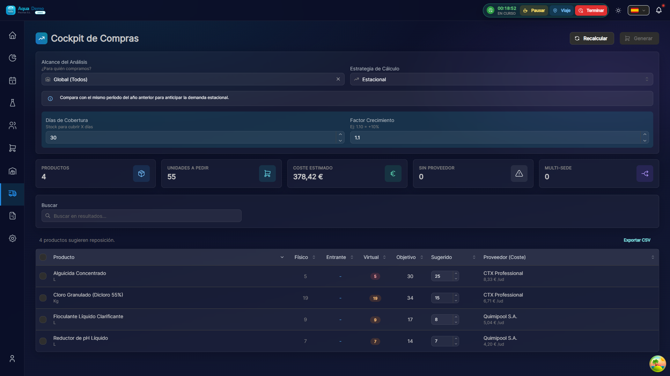Decrease suggested quantity for Cloro Granulado

(x=456, y=300)
